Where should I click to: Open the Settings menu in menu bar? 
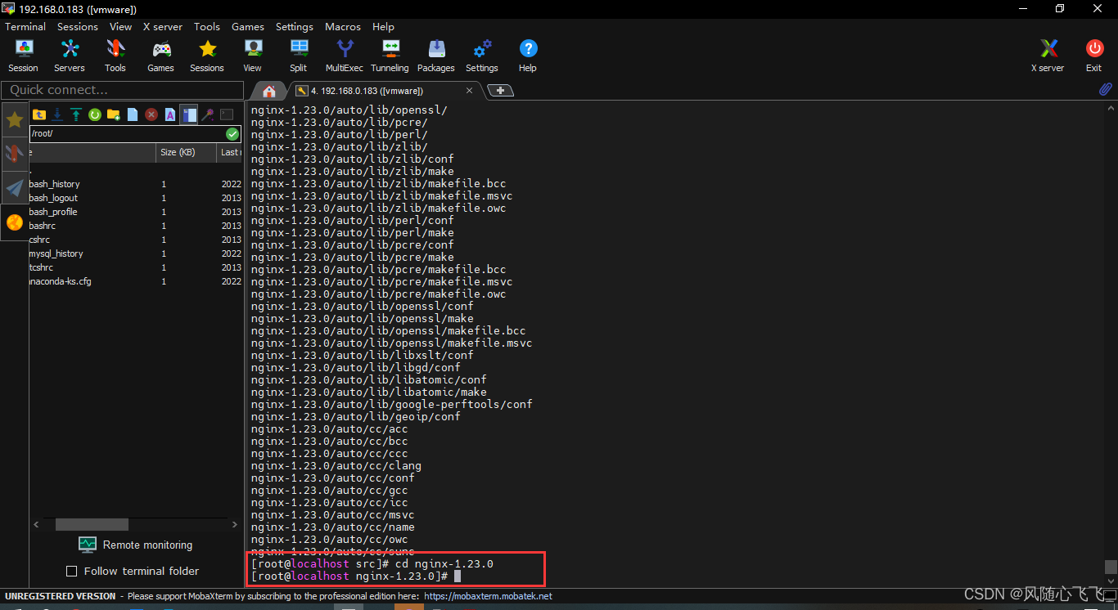[x=295, y=26]
